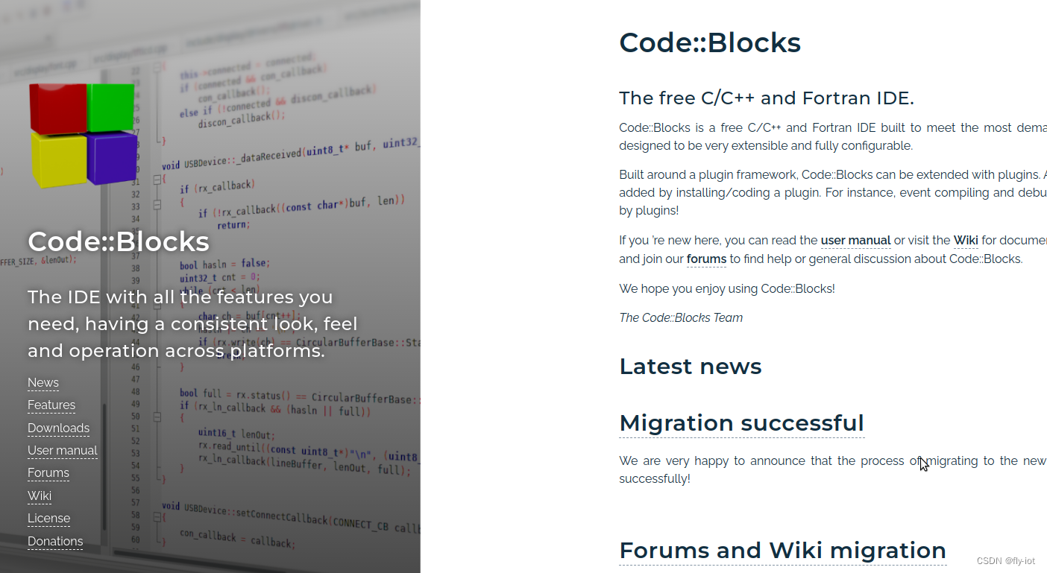Click the white Code::Blocks sidebar title
This screenshot has height=573, width=1047.
[119, 241]
